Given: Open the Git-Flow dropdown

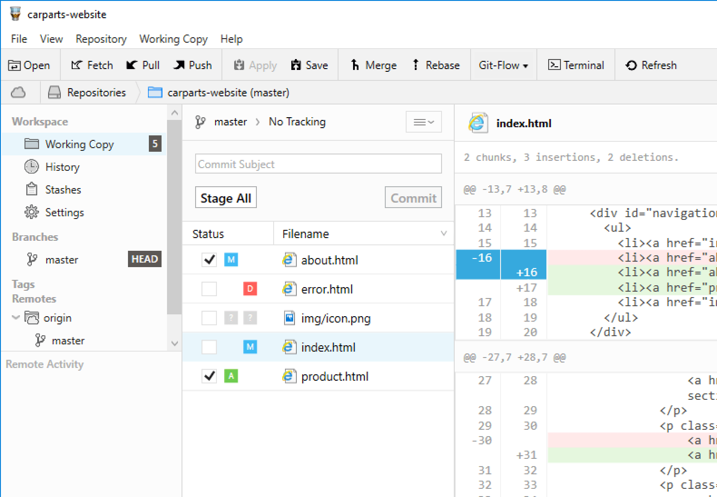Looking at the screenshot, I should (503, 65).
